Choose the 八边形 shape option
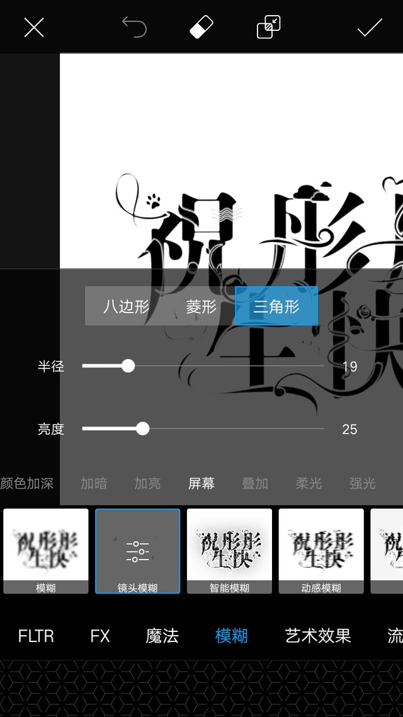The width and height of the screenshot is (403, 717). tap(126, 307)
